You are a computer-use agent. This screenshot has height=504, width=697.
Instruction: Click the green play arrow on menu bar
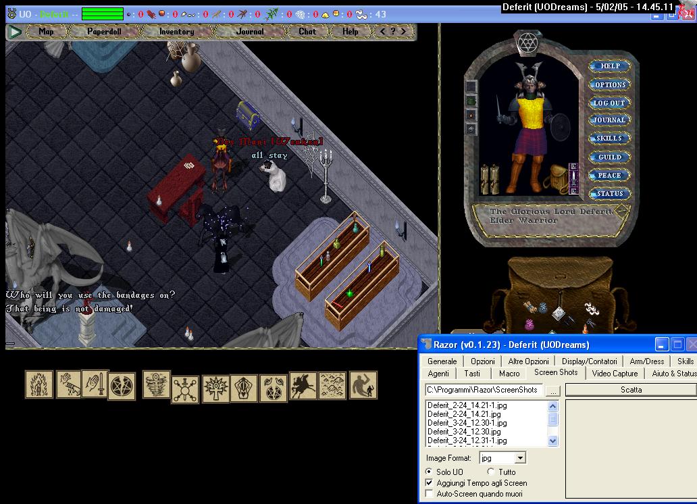click(x=15, y=32)
